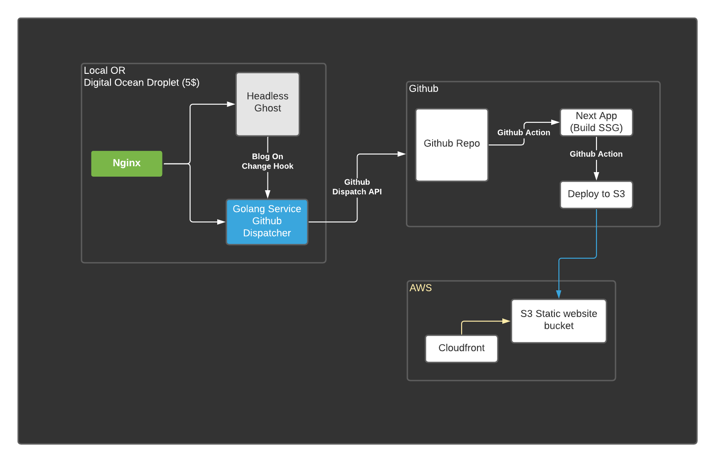Select the Next App (Build SSG) box
The width and height of the screenshot is (715, 462).
pyautogui.click(x=596, y=122)
